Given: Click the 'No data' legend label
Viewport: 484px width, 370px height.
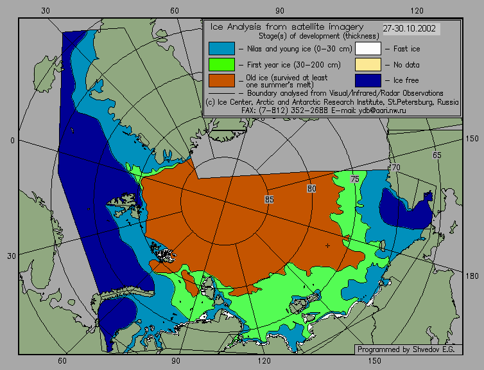Looking at the screenshot, I should [x=406, y=65].
